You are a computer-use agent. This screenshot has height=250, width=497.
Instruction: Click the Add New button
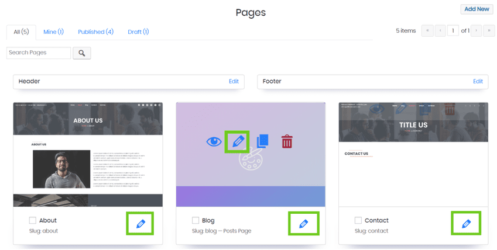tap(477, 9)
